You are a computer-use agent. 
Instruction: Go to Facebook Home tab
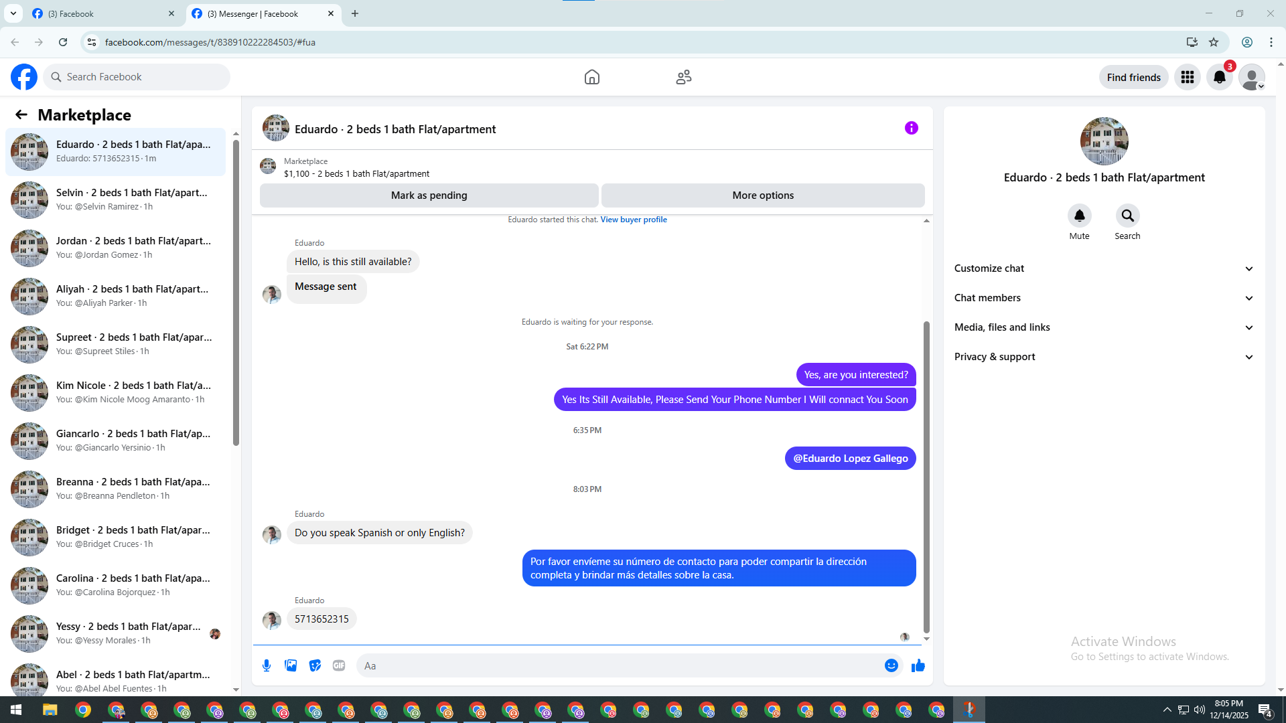(x=591, y=77)
